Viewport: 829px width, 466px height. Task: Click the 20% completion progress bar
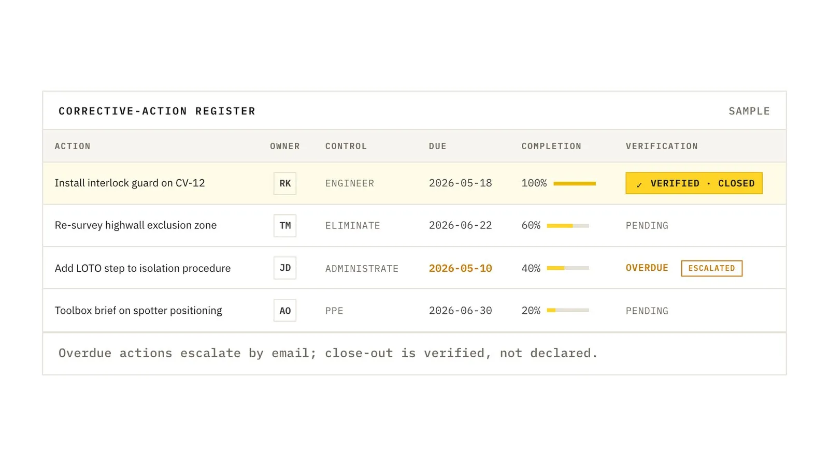pyautogui.click(x=568, y=310)
